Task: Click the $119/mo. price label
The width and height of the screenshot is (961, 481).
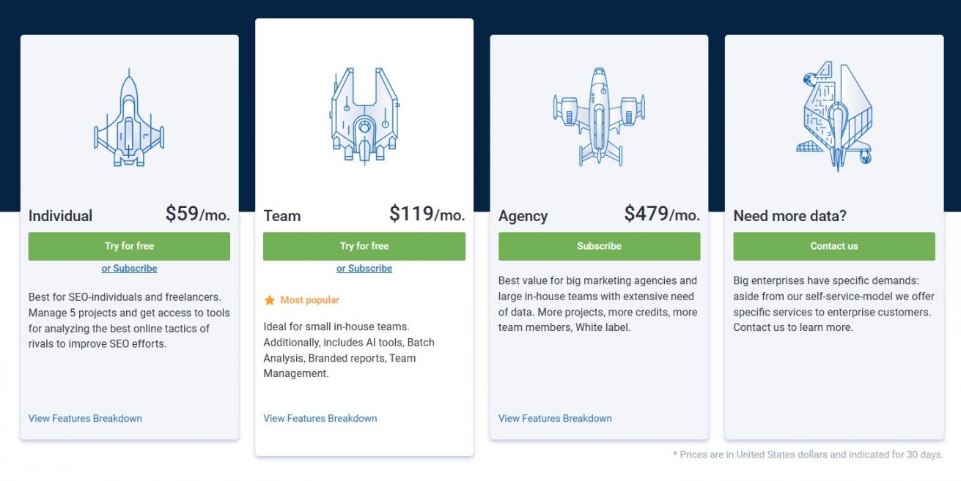Action: pos(427,214)
